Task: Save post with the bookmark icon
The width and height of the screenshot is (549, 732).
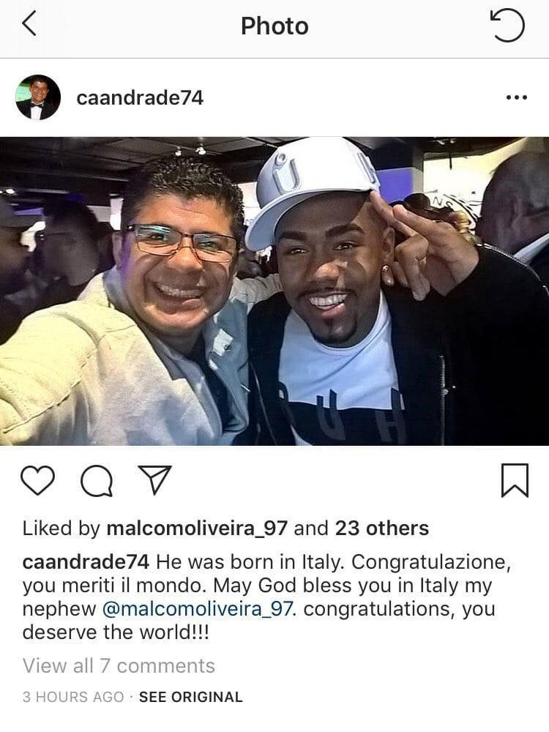Action: (515, 480)
